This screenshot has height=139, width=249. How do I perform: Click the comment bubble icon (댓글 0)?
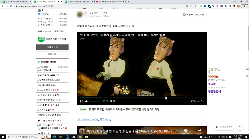(184, 14)
